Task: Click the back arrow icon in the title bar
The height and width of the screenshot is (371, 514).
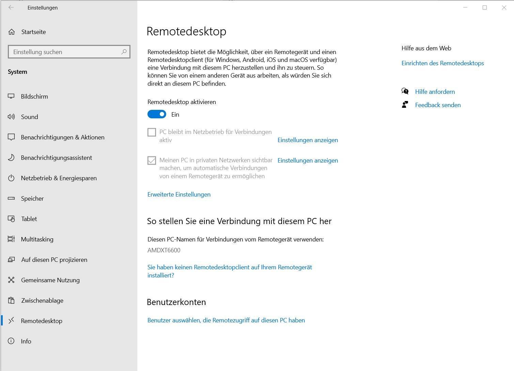Action: point(11,7)
